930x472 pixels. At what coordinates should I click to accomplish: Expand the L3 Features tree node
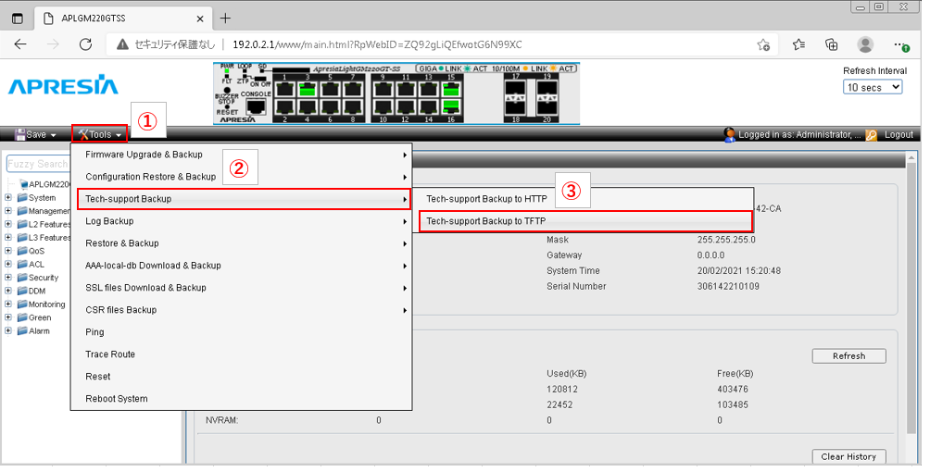click(8, 238)
